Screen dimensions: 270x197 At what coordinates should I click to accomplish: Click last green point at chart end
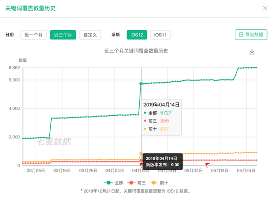[x=257, y=68]
